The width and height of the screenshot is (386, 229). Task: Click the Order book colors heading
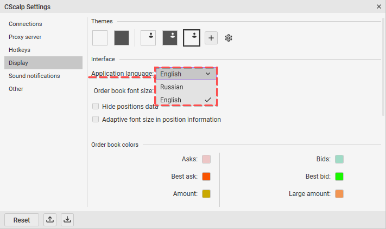click(x=115, y=145)
